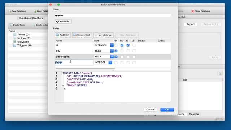Click the table name input containing movie
The height and width of the screenshot is (130, 231).
(113, 15)
